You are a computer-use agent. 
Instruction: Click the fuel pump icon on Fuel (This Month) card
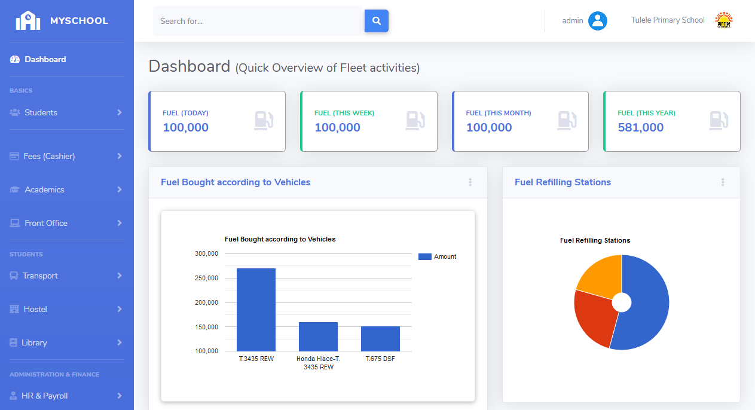click(x=567, y=121)
